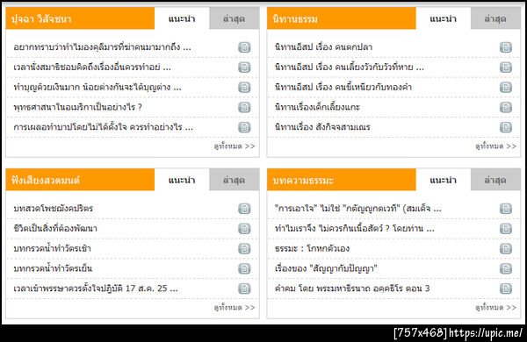The image size is (527, 342).
Task: Select แนะนำ tab in ปุจฉา วิสัชชนา panel
Action: [182, 18]
